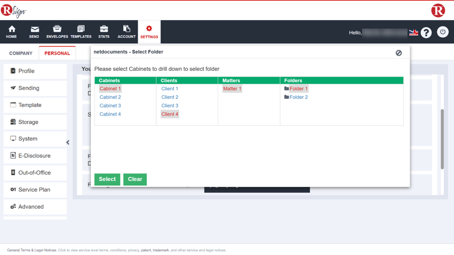Open Storage settings
This screenshot has height=255, width=454.
35,122
